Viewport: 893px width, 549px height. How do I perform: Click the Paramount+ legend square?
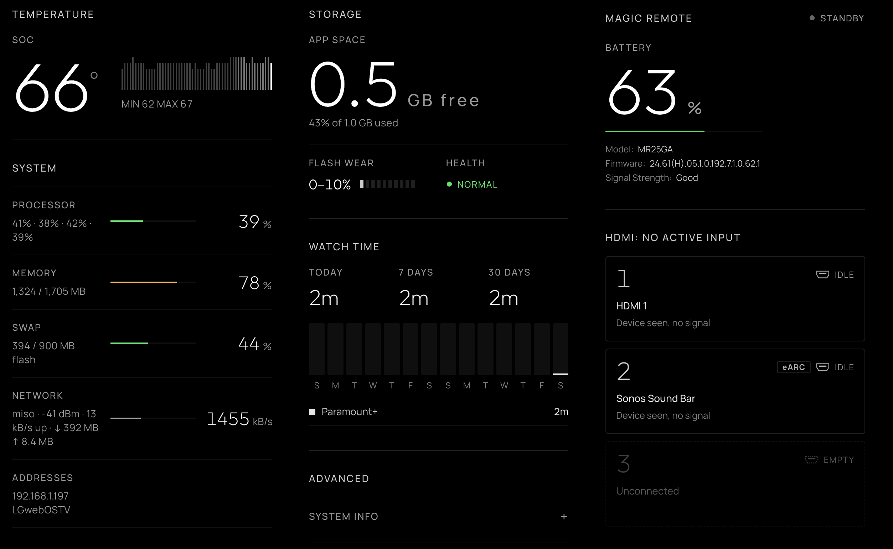click(x=312, y=412)
